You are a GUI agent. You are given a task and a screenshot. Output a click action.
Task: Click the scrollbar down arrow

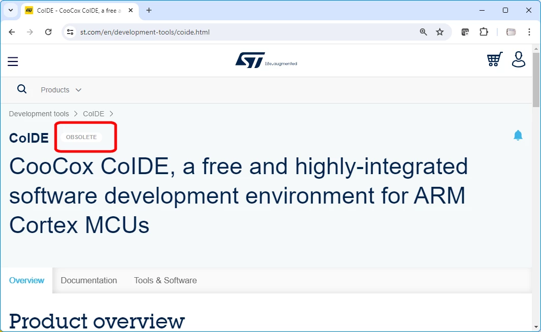(x=536, y=327)
